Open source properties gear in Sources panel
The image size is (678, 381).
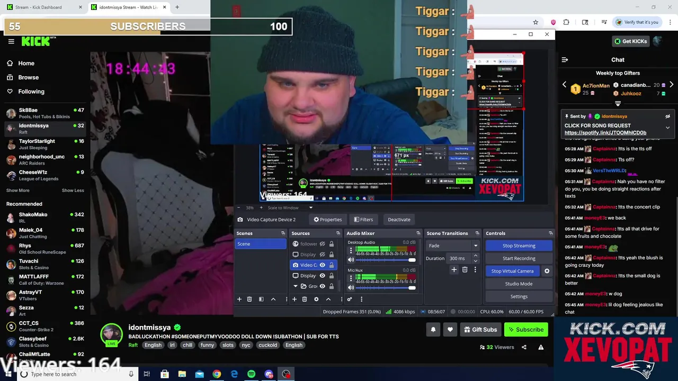(x=316, y=299)
